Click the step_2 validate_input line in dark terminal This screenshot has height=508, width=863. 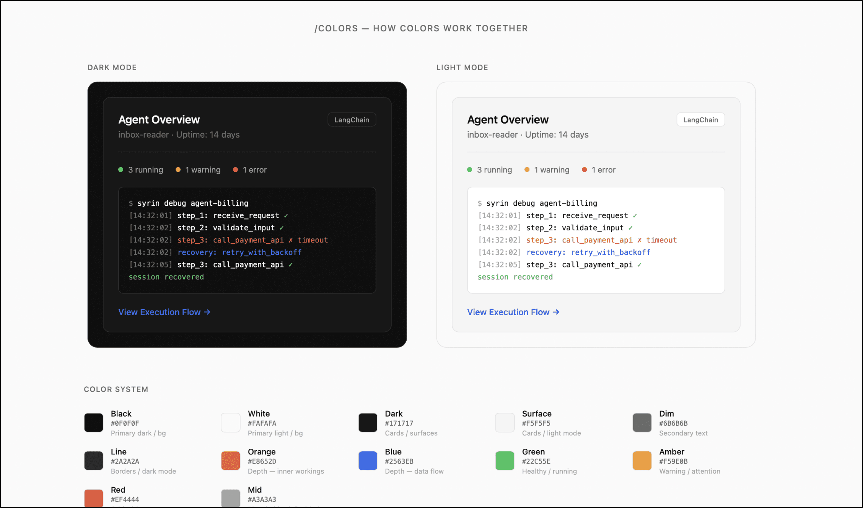coord(207,228)
